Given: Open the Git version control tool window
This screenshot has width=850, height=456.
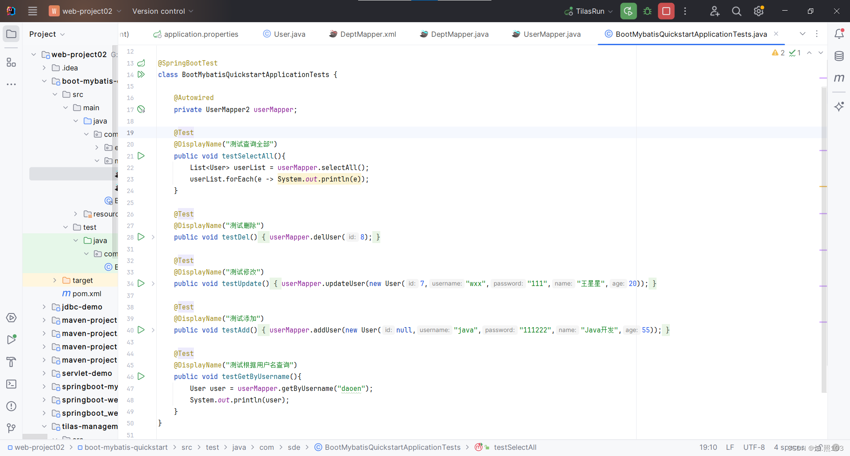Looking at the screenshot, I should point(12,428).
